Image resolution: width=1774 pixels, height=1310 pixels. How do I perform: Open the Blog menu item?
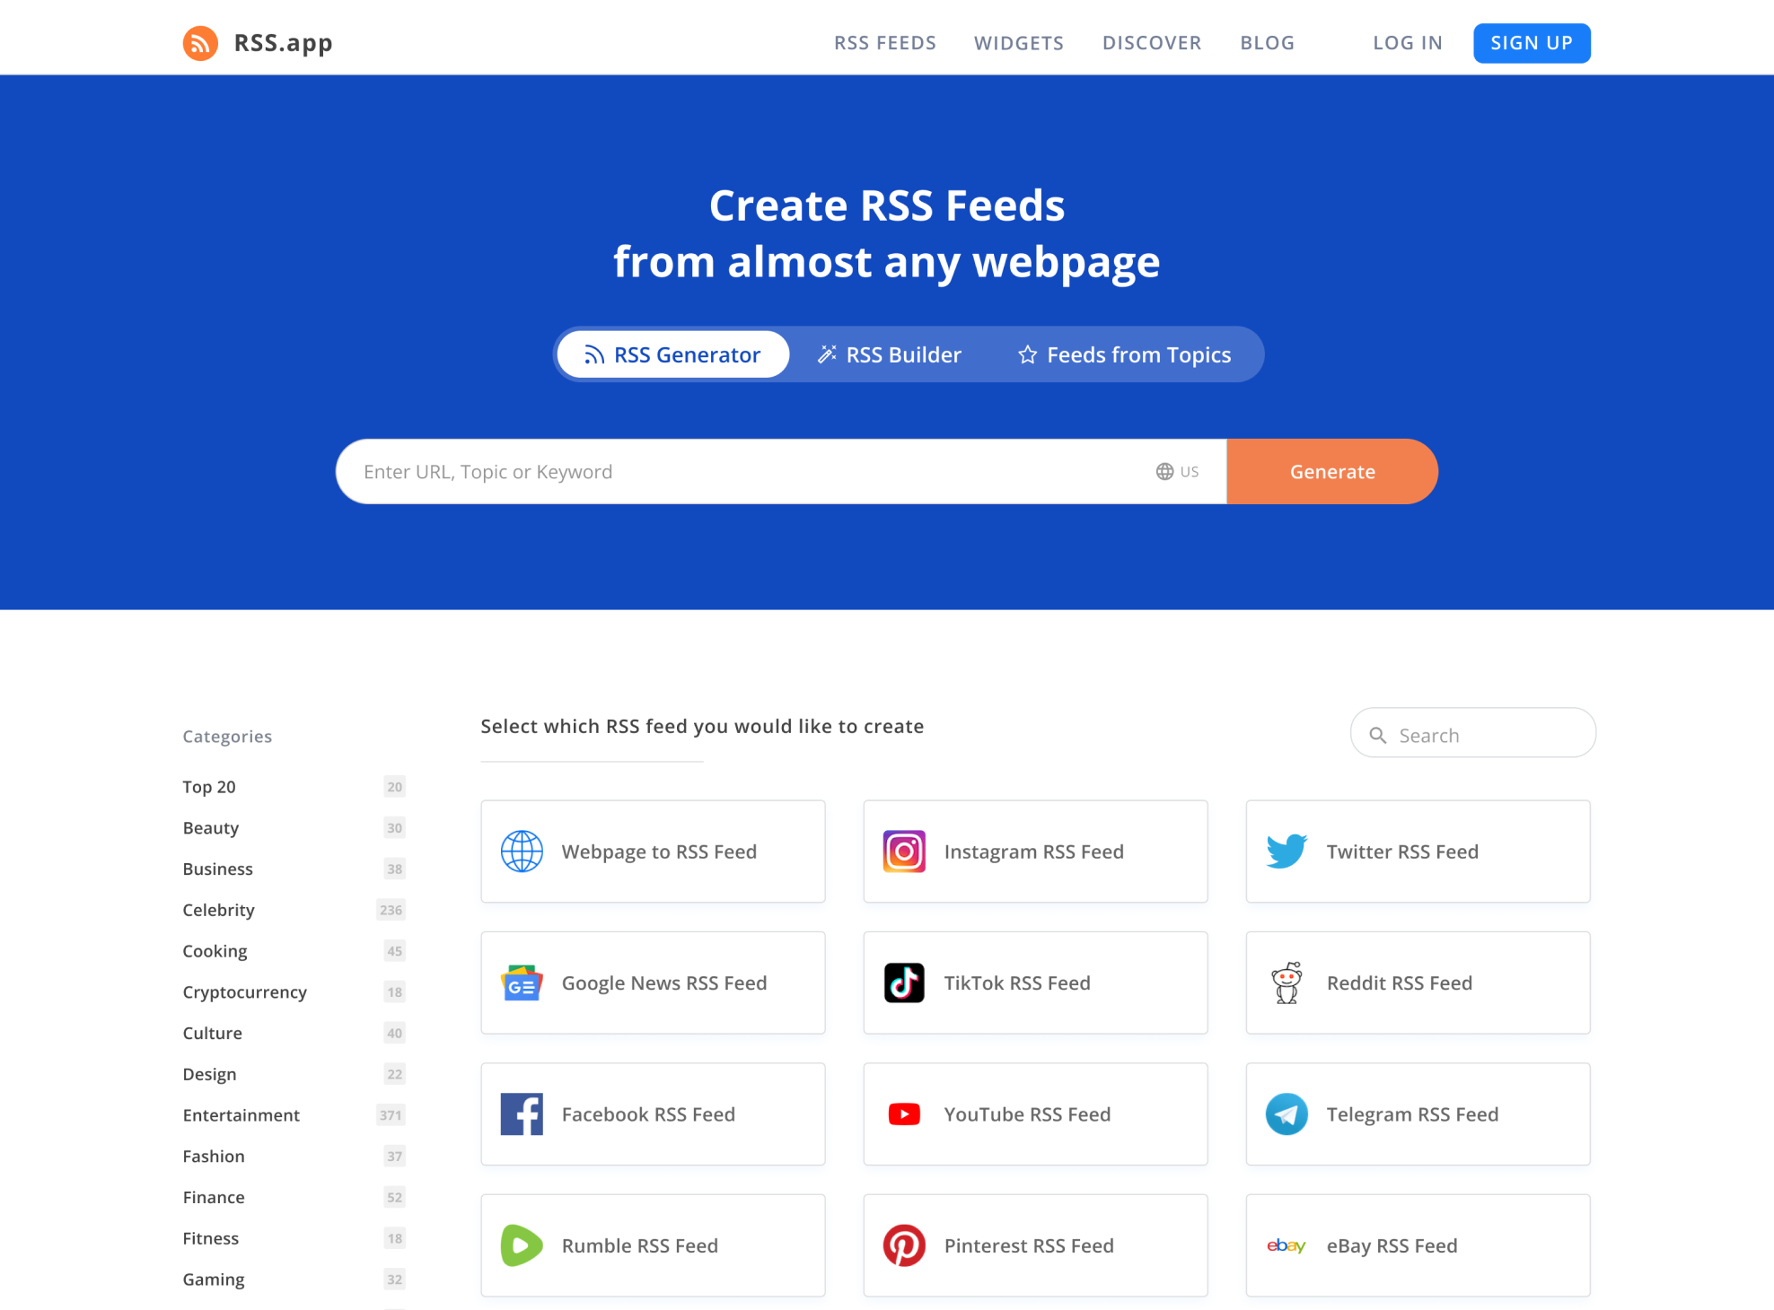point(1266,43)
